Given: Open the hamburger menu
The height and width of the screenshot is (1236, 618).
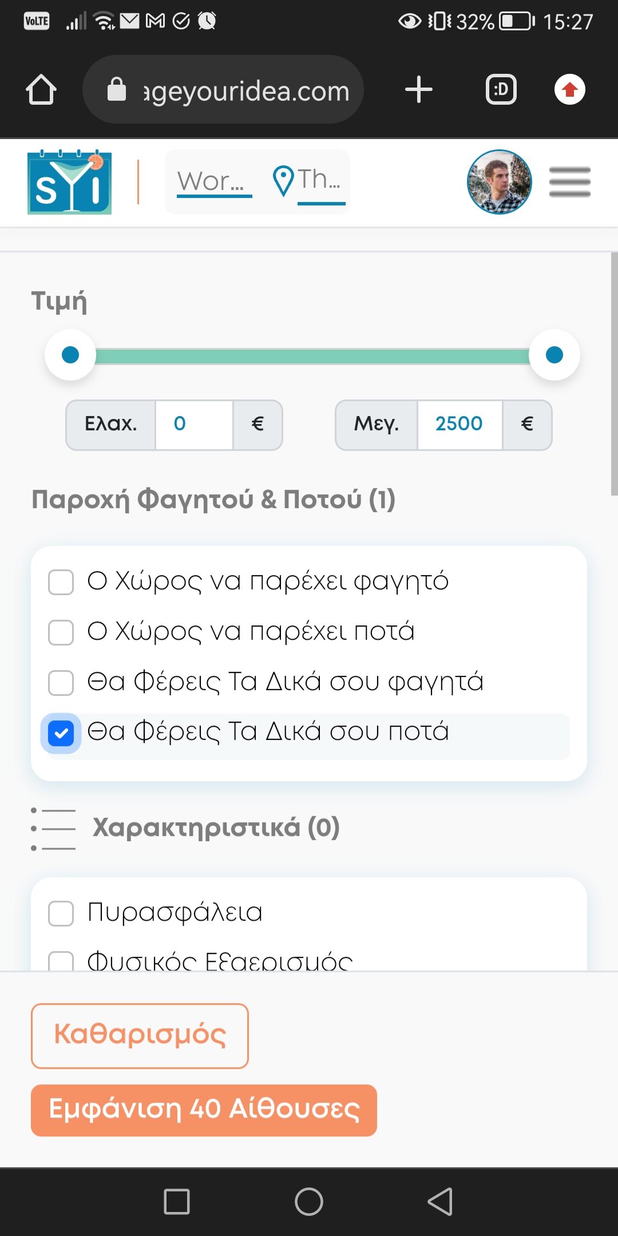Looking at the screenshot, I should point(569,182).
